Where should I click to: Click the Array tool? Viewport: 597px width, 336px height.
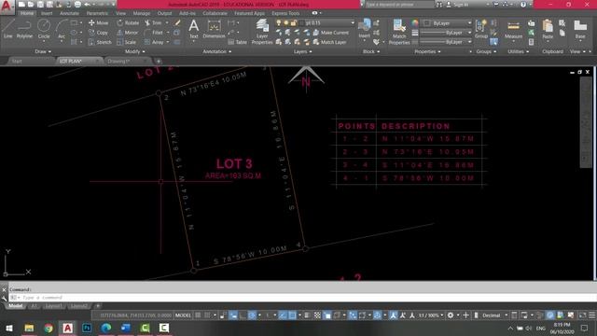click(154, 42)
